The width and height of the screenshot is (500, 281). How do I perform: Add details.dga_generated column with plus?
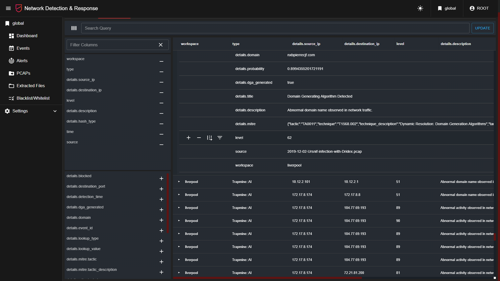coord(161,210)
